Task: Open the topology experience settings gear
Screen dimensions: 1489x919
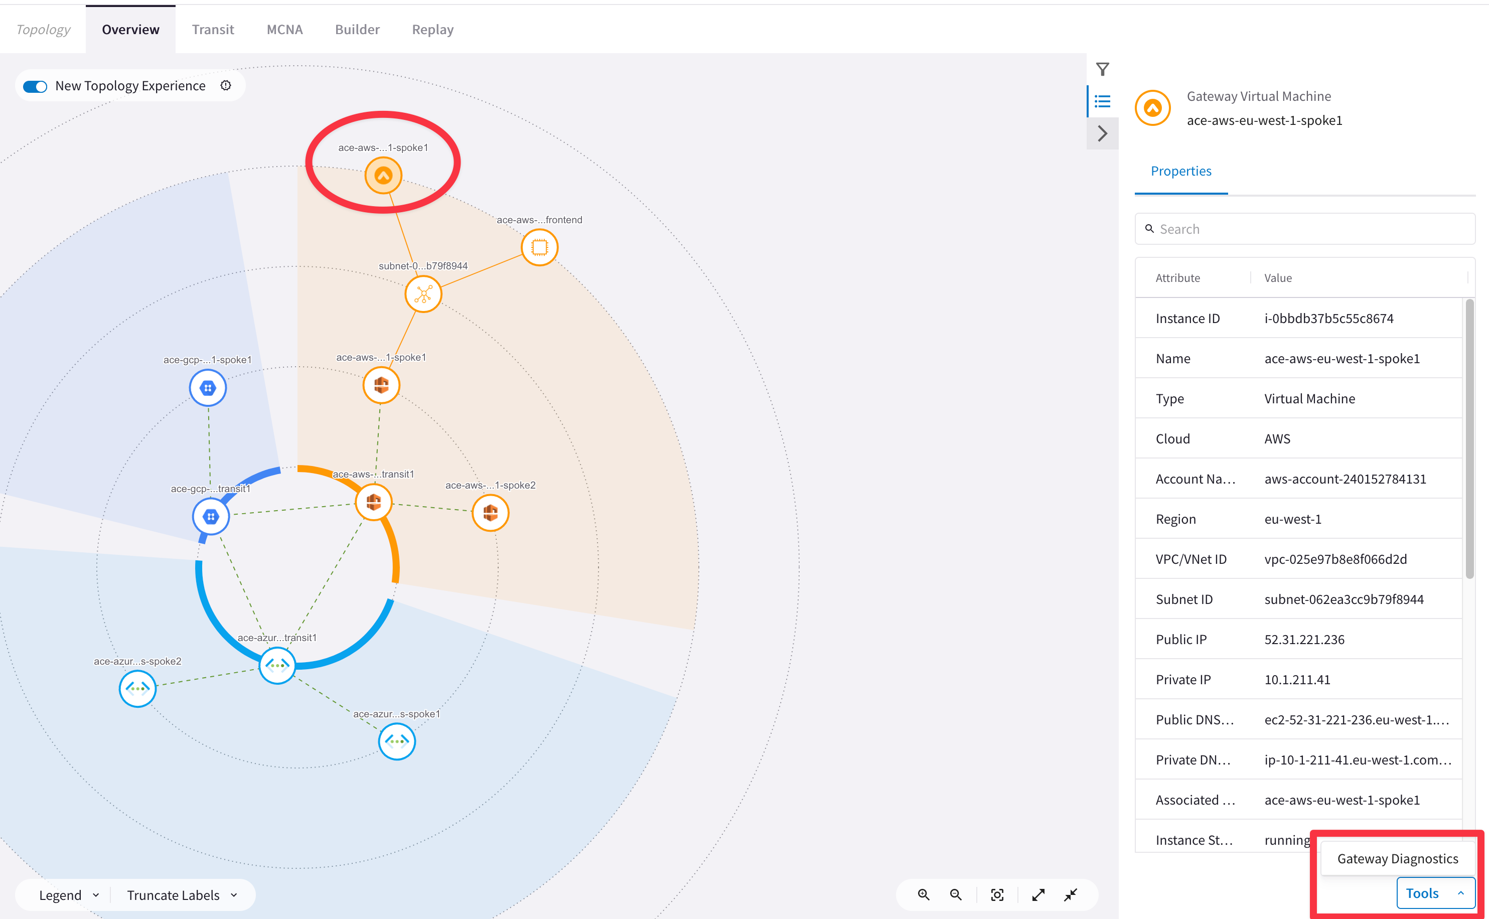Action: pyautogui.click(x=226, y=86)
